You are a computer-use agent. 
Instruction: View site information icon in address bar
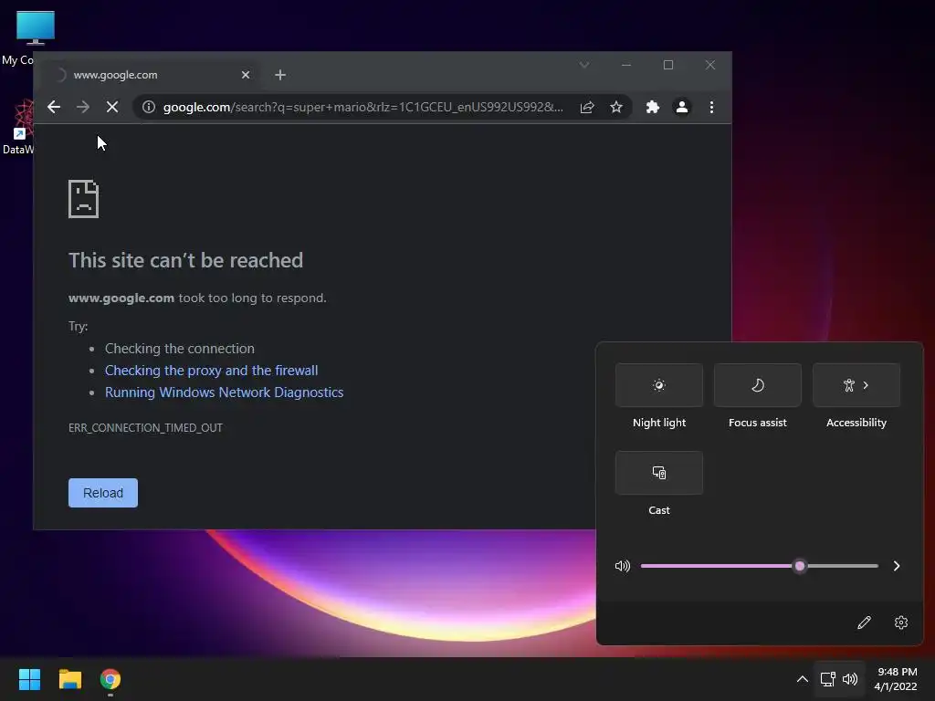coord(149,108)
